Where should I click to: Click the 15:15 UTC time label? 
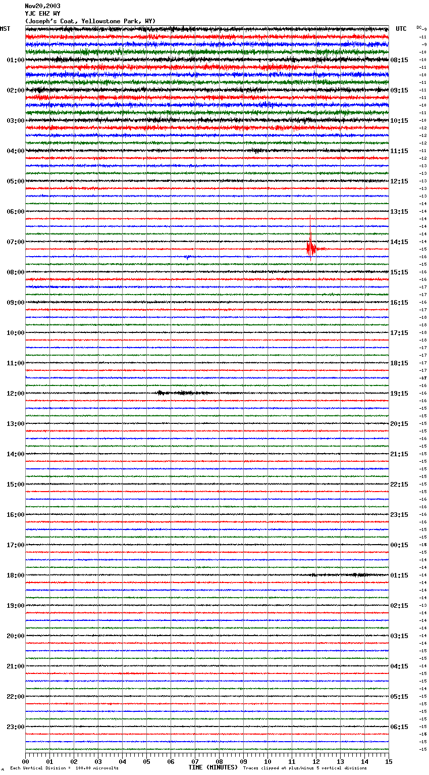click(399, 272)
